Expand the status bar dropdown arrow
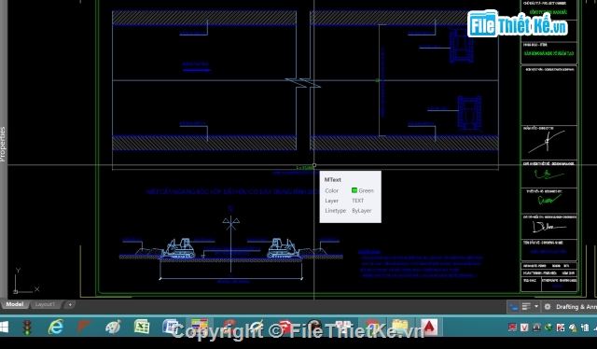This screenshot has height=349, width=597. tap(536, 306)
